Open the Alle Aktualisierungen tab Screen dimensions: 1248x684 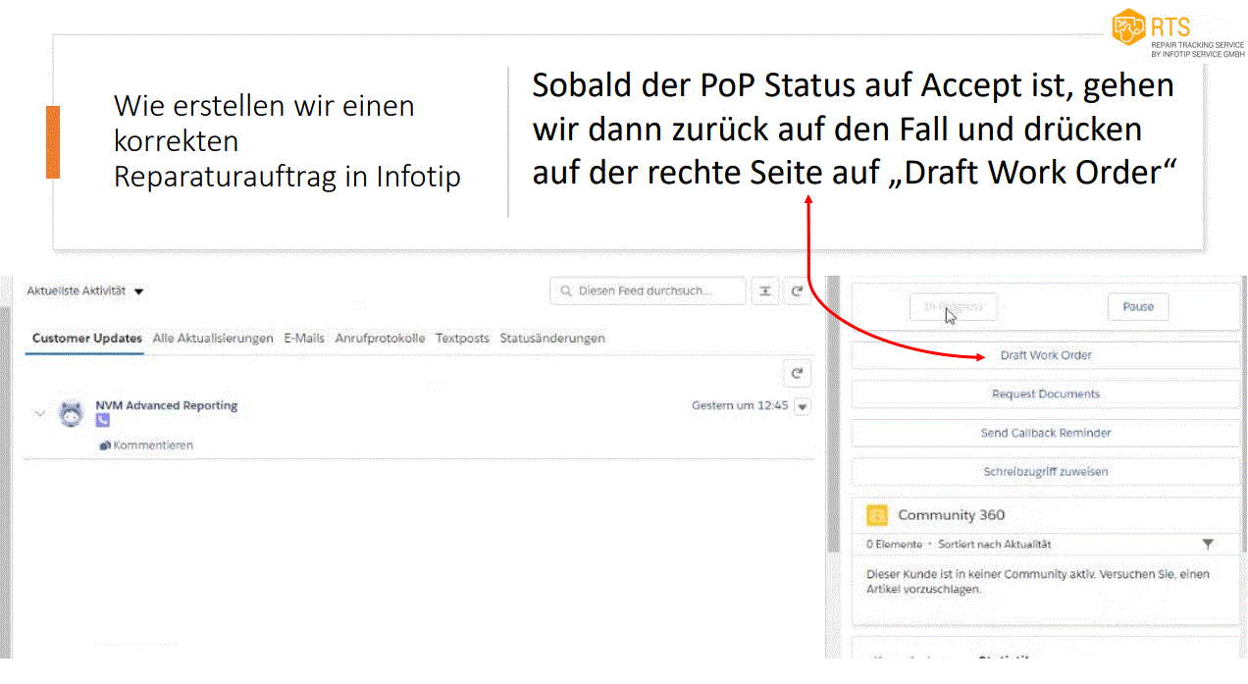coord(213,339)
